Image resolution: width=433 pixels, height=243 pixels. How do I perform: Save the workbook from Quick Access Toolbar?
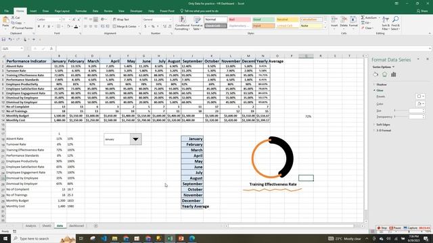(3, 39)
